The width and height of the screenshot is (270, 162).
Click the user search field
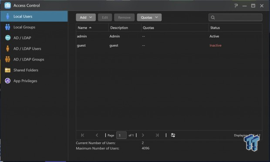pyautogui.click(x=236, y=17)
